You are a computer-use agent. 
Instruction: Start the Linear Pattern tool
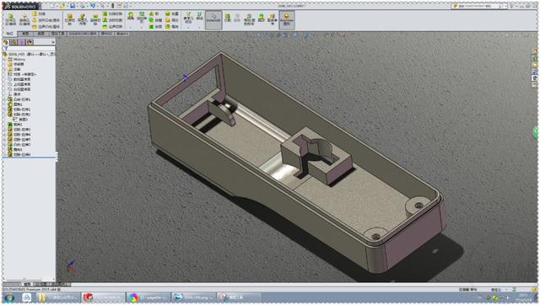tap(141, 17)
